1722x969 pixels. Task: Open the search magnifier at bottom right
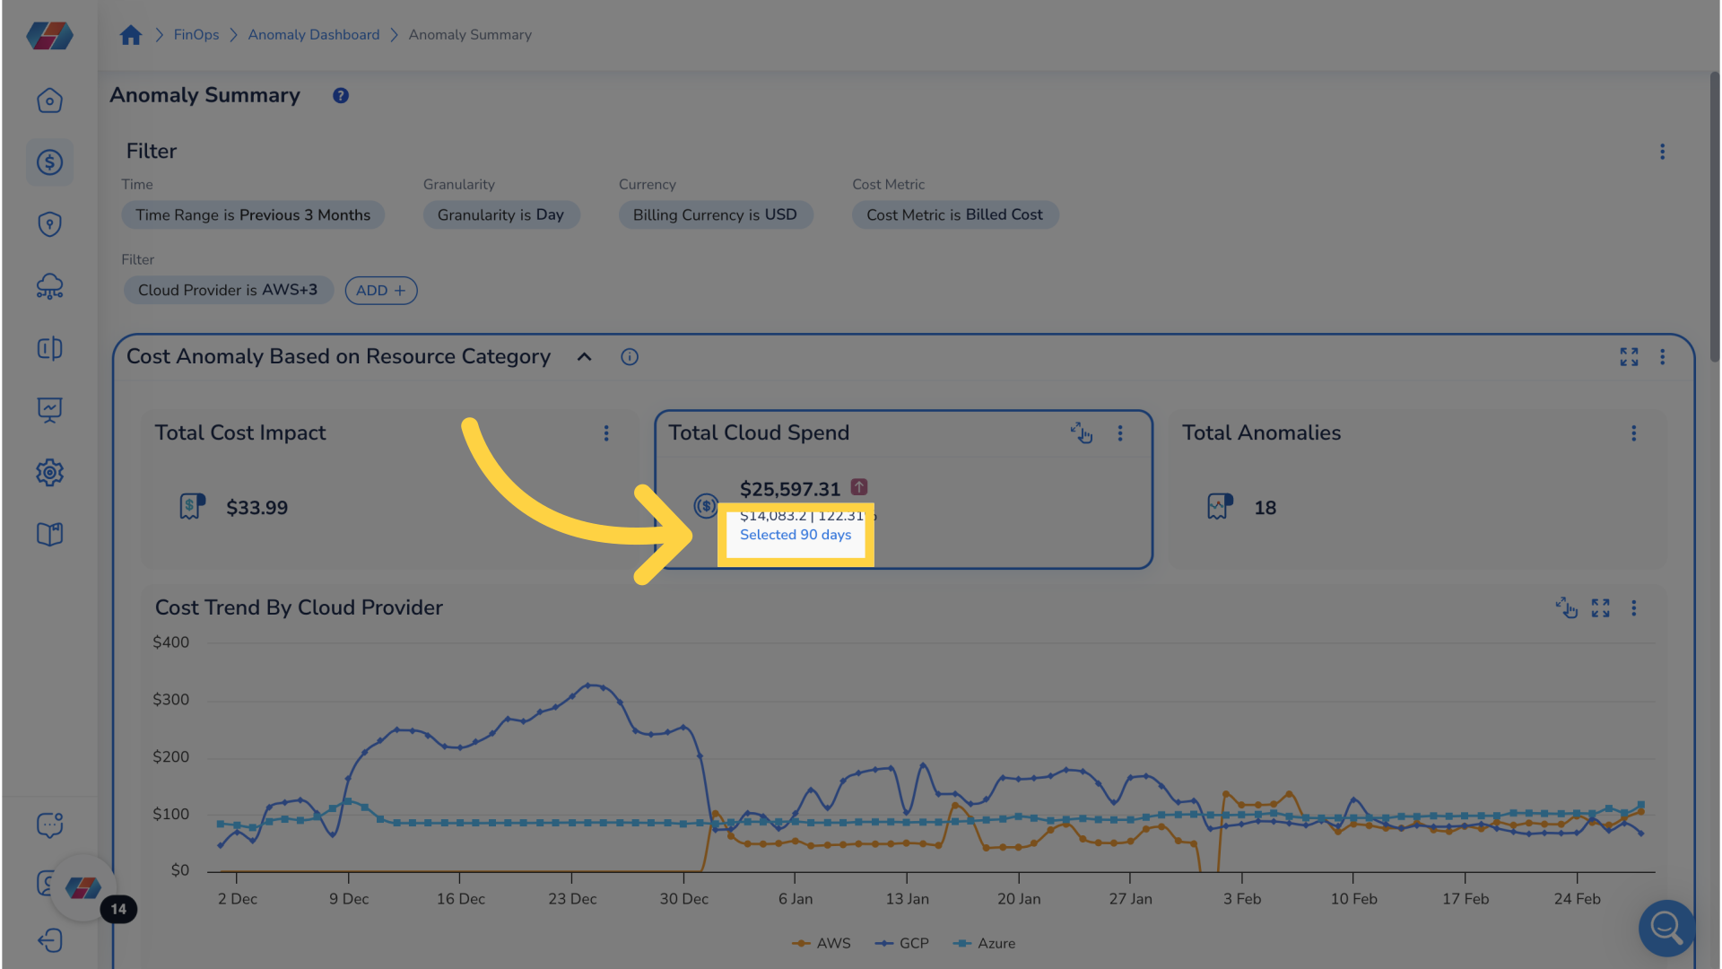(x=1665, y=929)
